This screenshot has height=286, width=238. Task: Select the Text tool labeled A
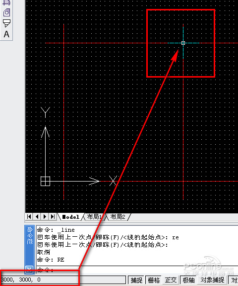click(6, 34)
